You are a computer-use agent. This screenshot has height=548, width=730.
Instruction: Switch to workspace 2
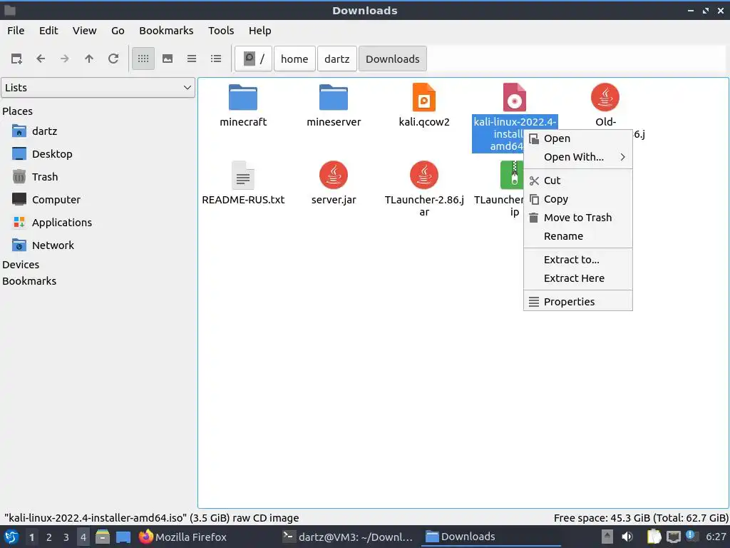click(x=49, y=537)
